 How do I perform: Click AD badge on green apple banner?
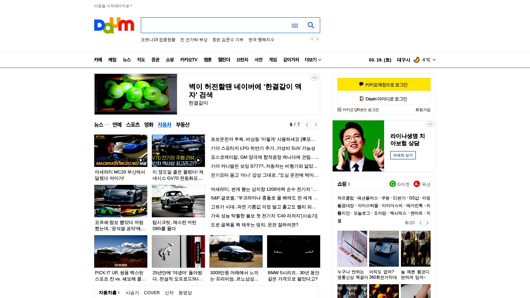314,78
